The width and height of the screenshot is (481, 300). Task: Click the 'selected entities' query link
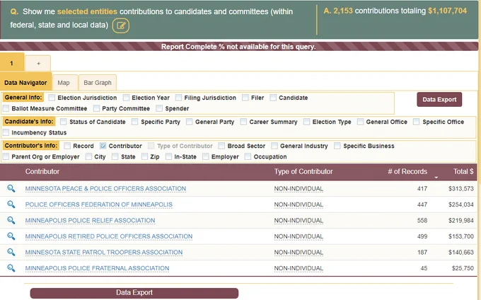click(x=87, y=11)
